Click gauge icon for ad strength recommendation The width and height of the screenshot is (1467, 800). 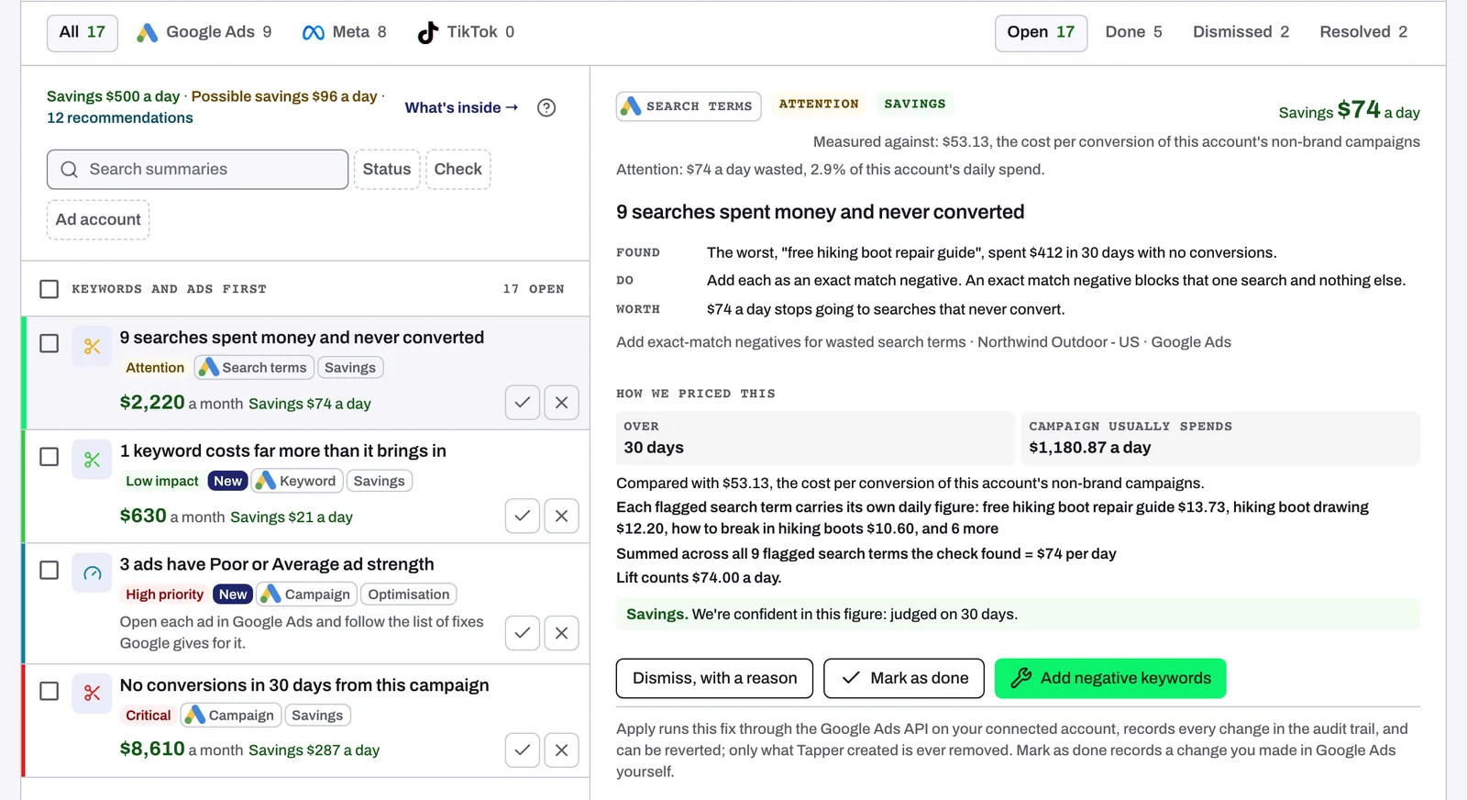point(92,573)
